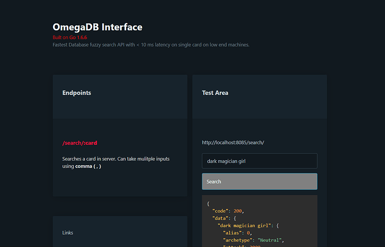Image resolution: width=385 pixels, height=247 pixels.
Task: Click the OmegaDB Interface heading
Action: [98, 27]
